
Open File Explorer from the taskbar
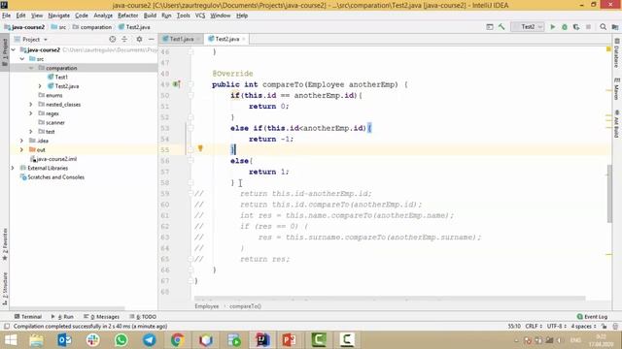(x=37, y=340)
